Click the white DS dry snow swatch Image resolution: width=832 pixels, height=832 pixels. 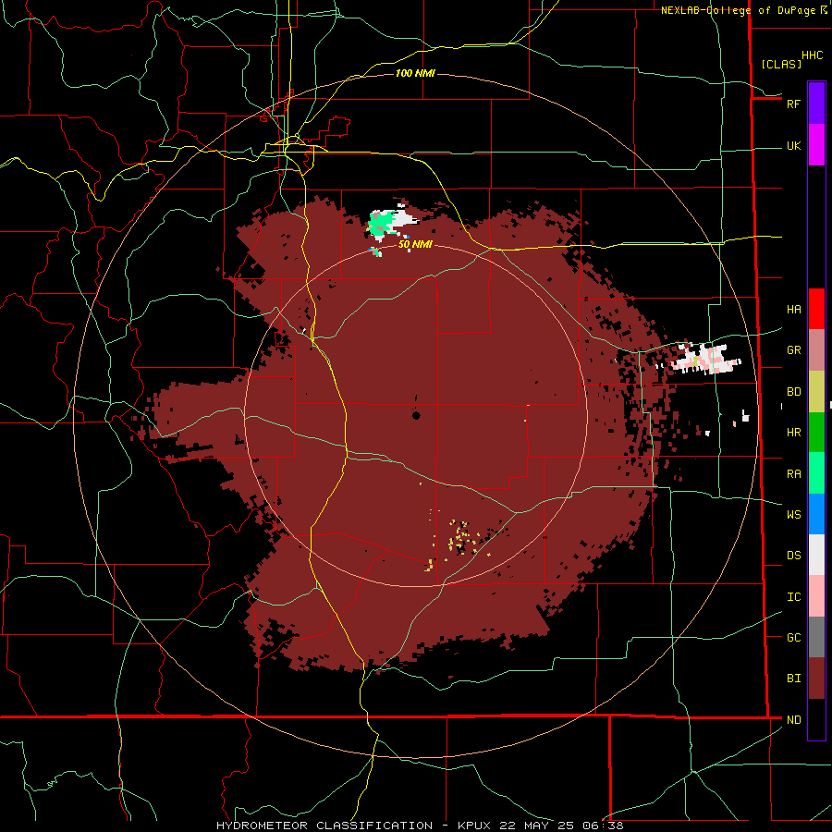point(816,555)
